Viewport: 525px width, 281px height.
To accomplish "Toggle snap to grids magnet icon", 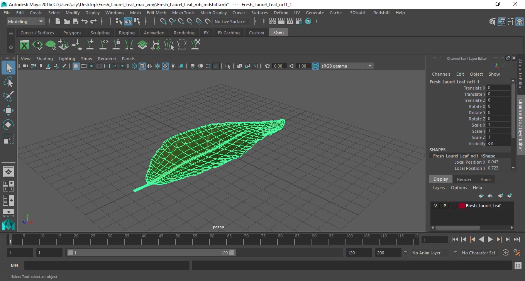I will pos(163,22).
